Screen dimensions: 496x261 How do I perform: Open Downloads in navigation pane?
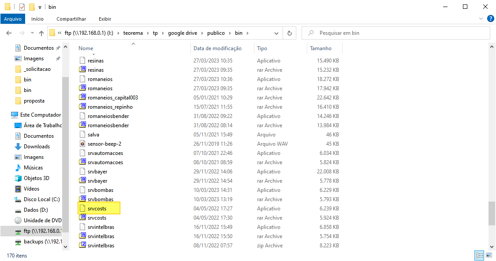(x=37, y=147)
